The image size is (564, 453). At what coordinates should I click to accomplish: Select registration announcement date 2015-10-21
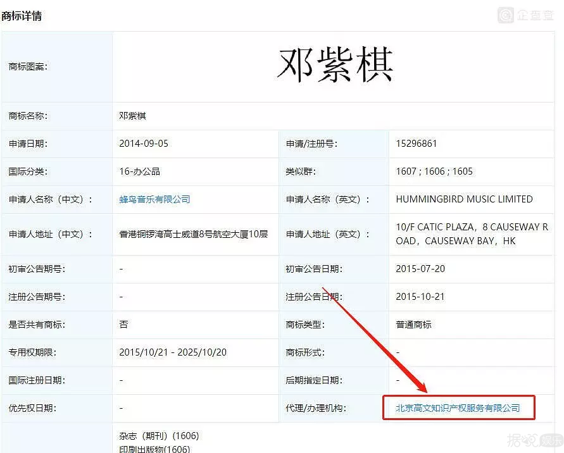(420, 297)
